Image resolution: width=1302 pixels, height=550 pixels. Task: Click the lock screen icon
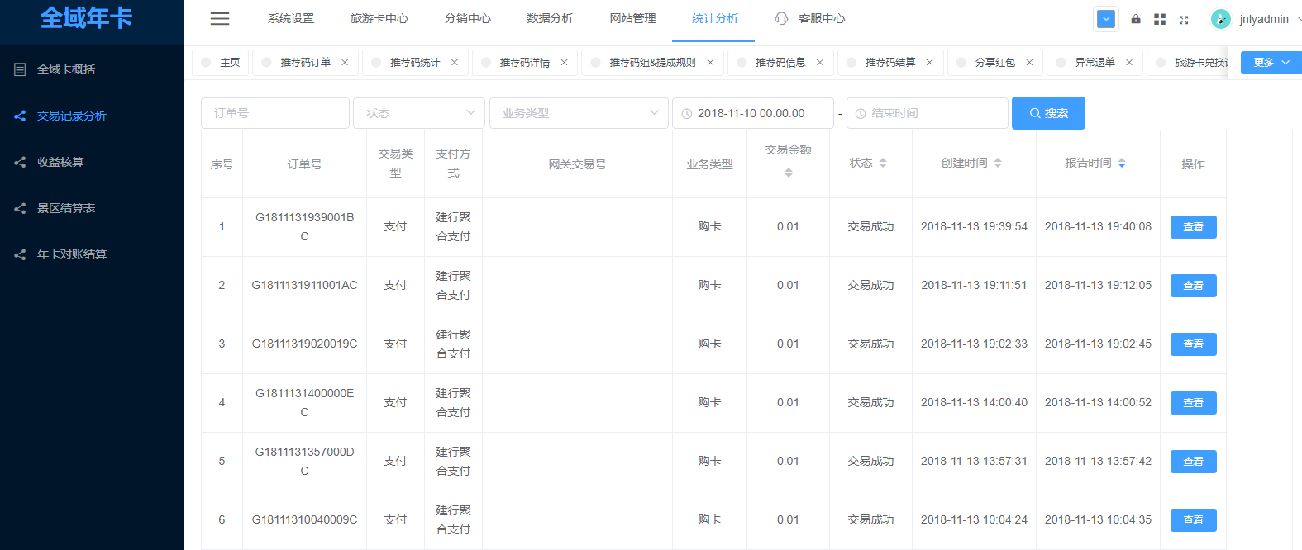1136,19
